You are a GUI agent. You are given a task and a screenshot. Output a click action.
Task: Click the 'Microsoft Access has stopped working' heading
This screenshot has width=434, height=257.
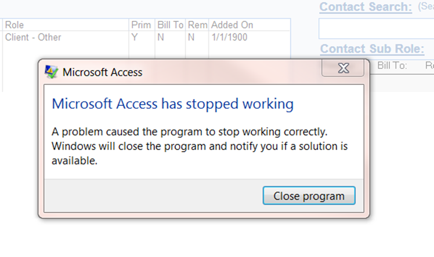[172, 104]
